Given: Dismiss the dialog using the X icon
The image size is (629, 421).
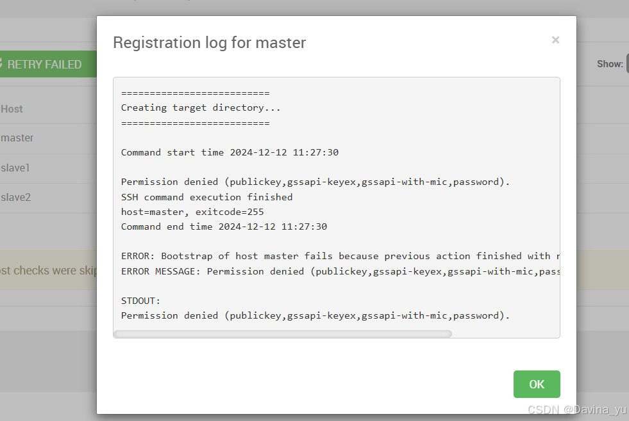Looking at the screenshot, I should [555, 40].
